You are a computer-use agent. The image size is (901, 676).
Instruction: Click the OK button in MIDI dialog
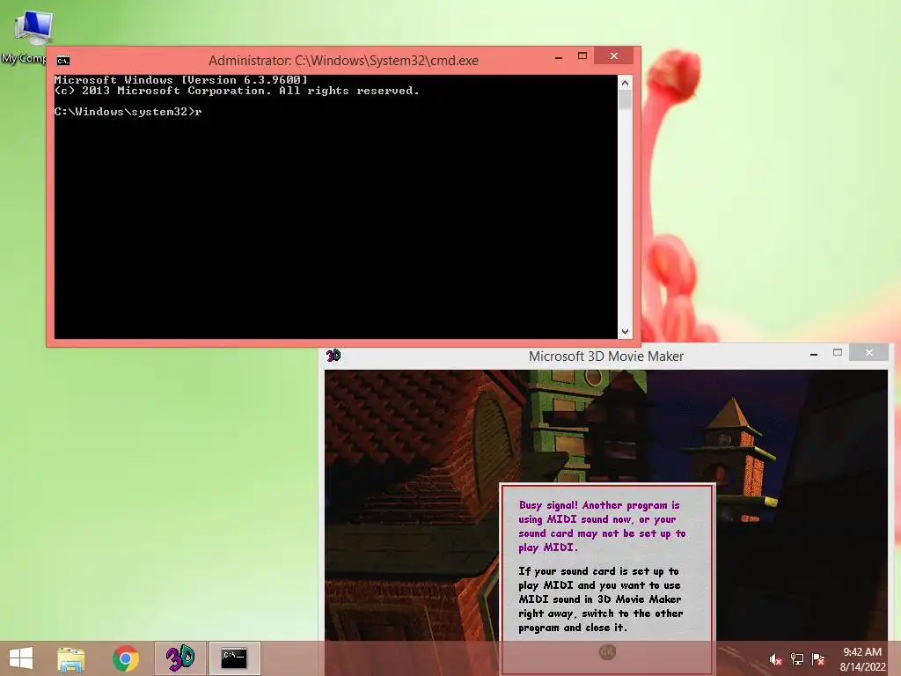click(607, 651)
